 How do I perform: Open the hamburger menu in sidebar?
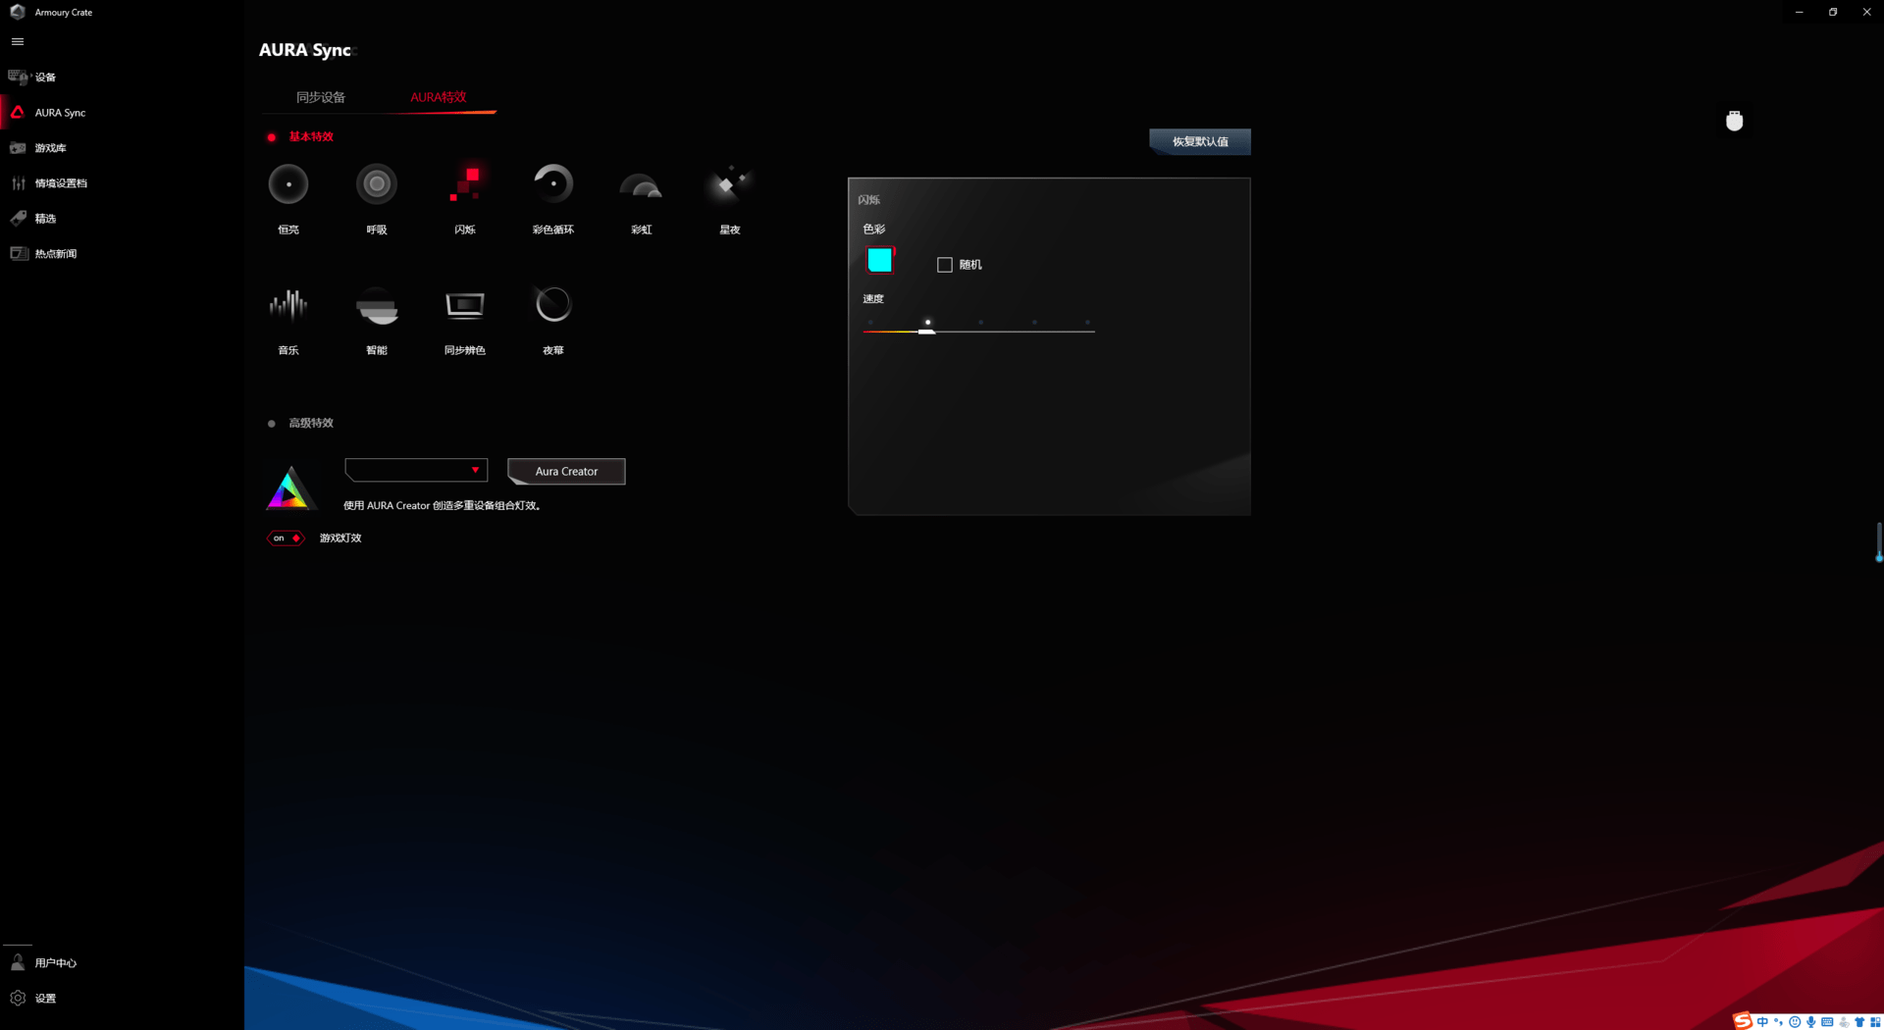coord(18,41)
